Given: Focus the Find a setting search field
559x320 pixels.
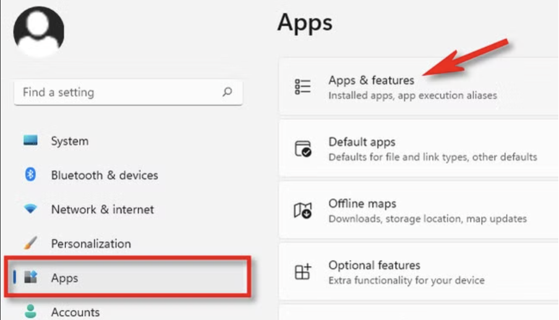Looking at the screenshot, I should (x=117, y=92).
